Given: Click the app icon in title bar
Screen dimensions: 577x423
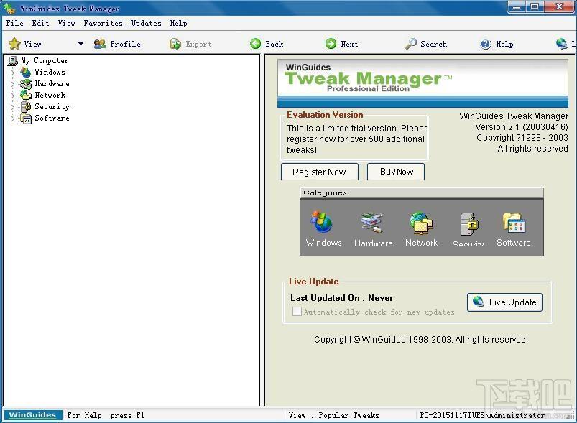Looking at the screenshot, I should tap(9, 8).
